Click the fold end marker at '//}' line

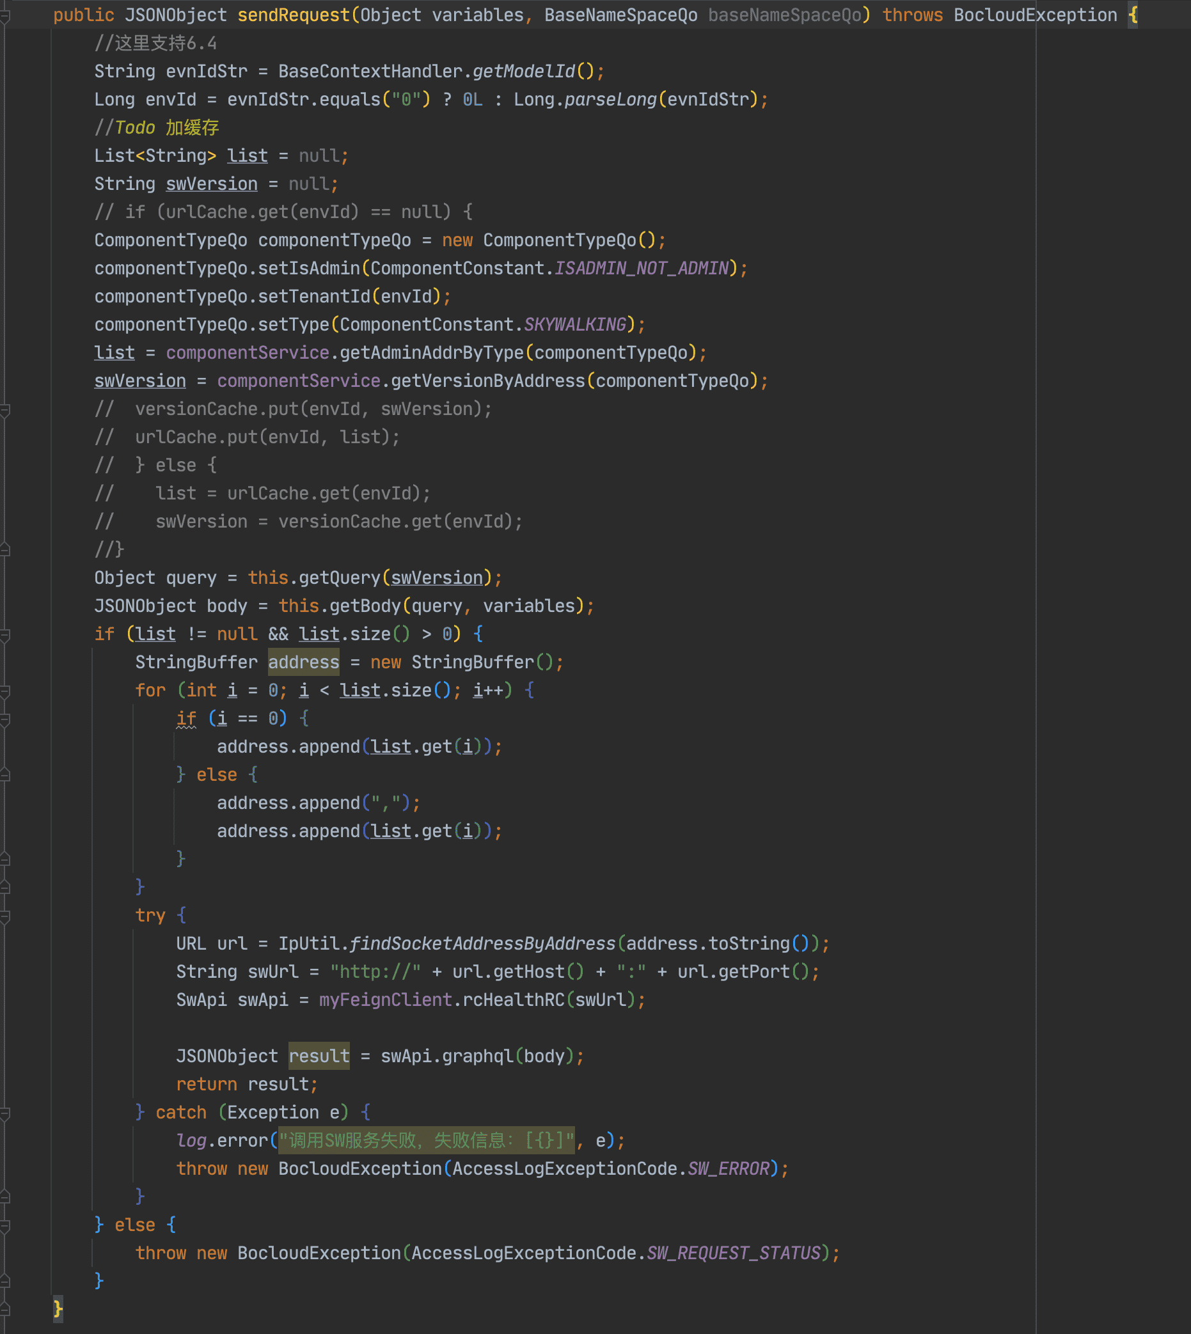pos(4,550)
